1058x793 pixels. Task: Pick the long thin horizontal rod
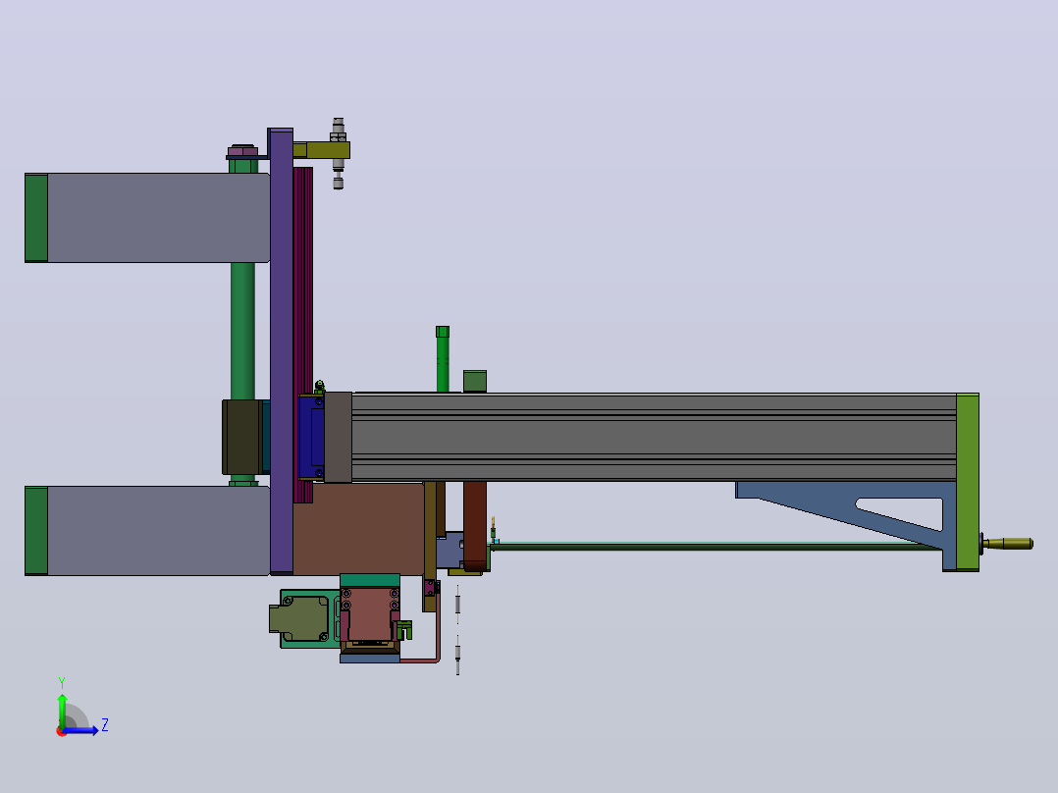(x=715, y=546)
